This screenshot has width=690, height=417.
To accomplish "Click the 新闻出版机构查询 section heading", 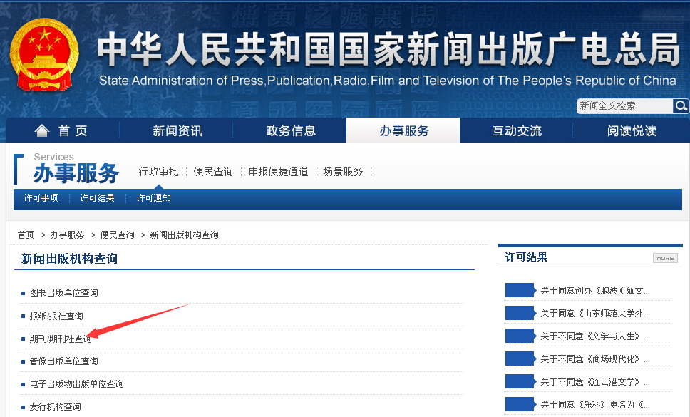I will [x=69, y=259].
